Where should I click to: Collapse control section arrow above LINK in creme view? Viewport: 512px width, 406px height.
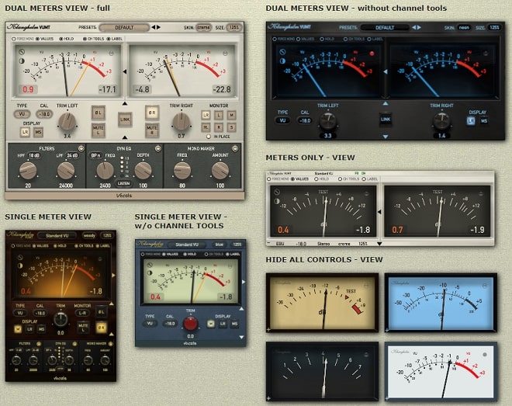pyautogui.click(x=125, y=104)
